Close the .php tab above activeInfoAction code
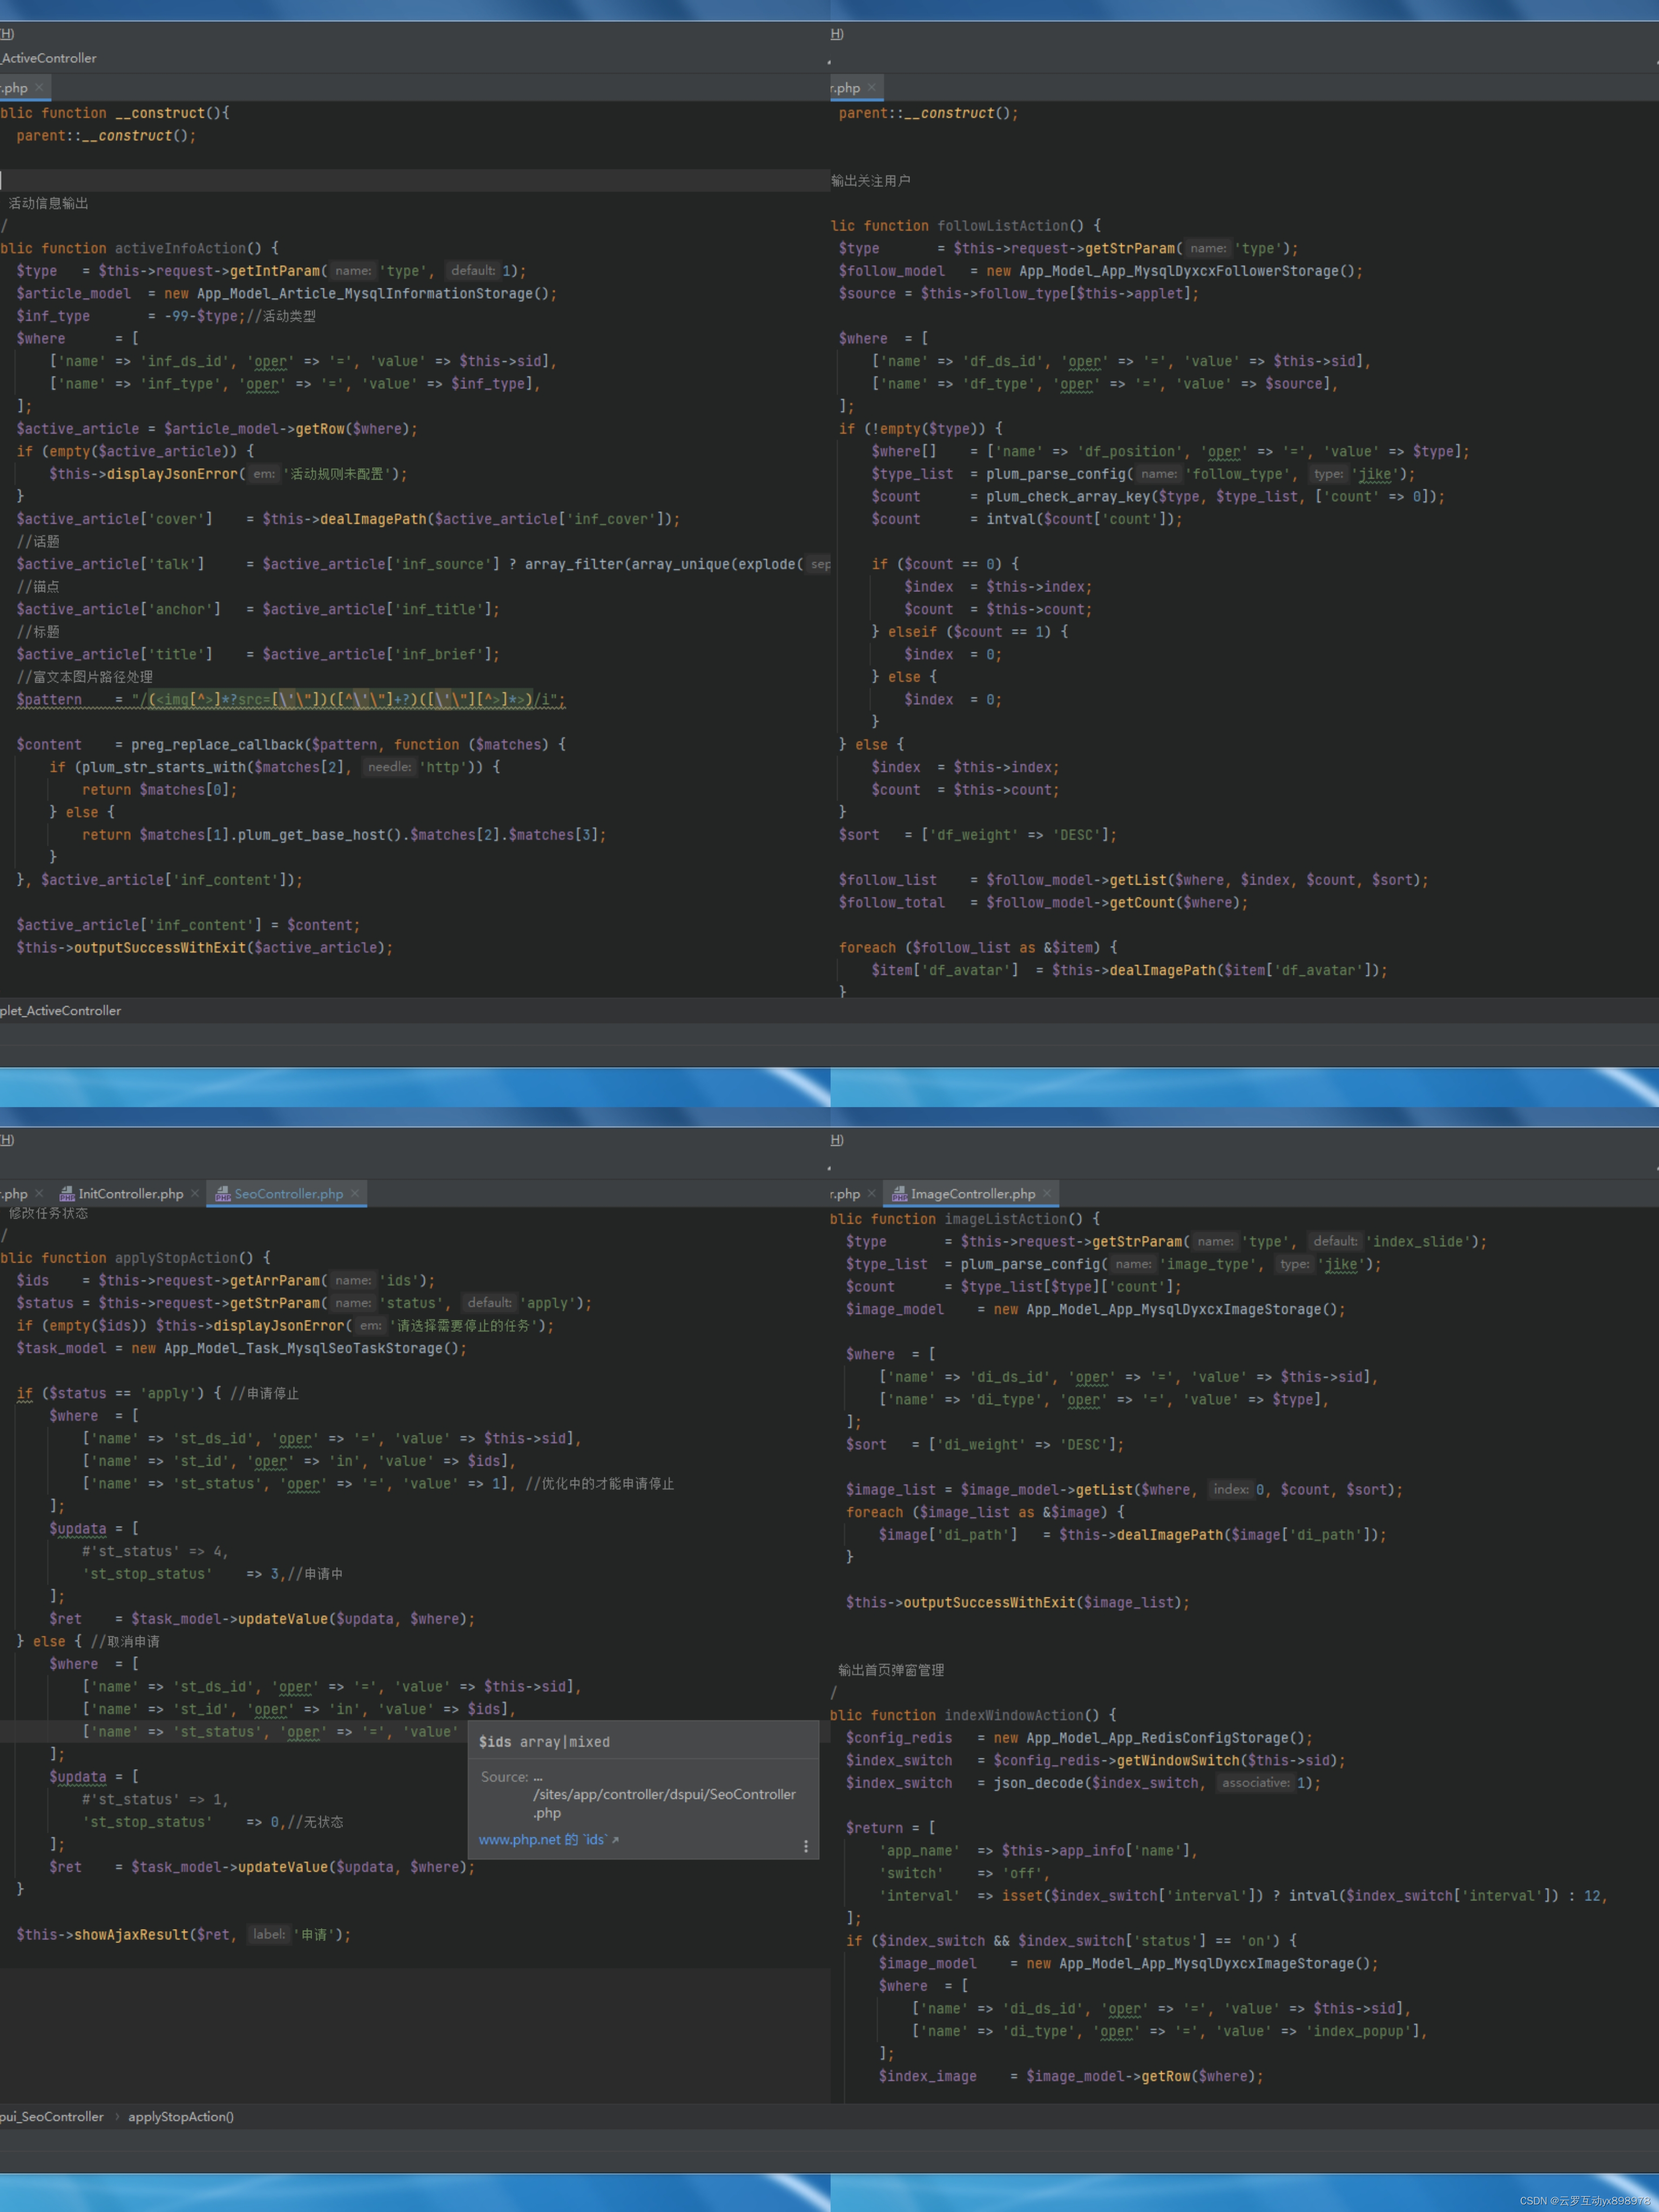The height and width of the screenshot is (2212, 1659). point(39,88)
